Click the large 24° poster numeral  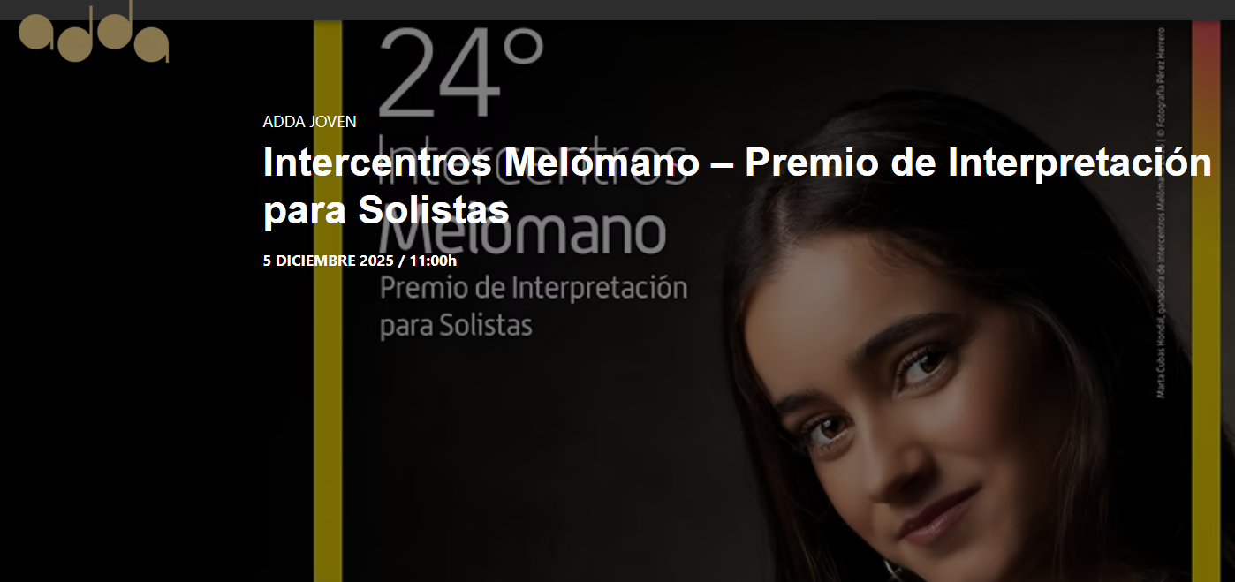click(461, 73)
